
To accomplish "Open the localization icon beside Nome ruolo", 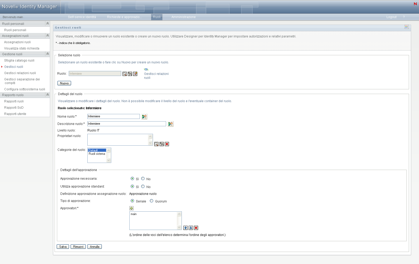I will (144, 117).
